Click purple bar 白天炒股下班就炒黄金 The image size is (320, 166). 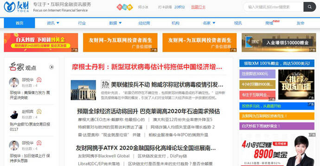(x=277, y=126)
